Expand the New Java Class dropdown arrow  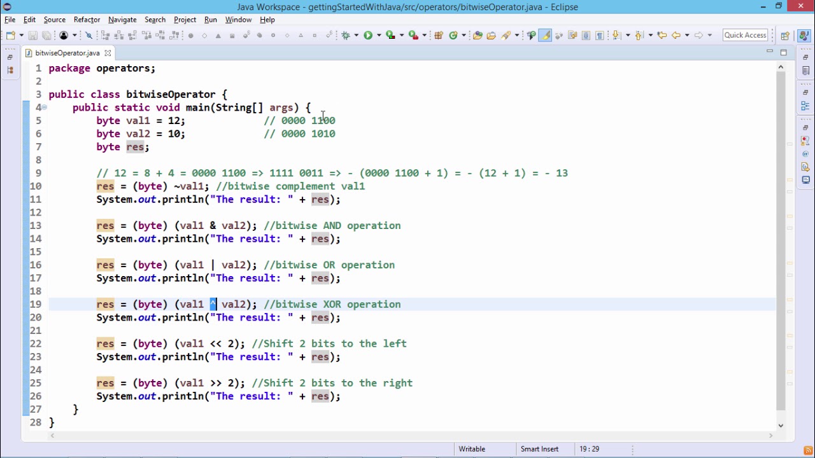point(464,35)
